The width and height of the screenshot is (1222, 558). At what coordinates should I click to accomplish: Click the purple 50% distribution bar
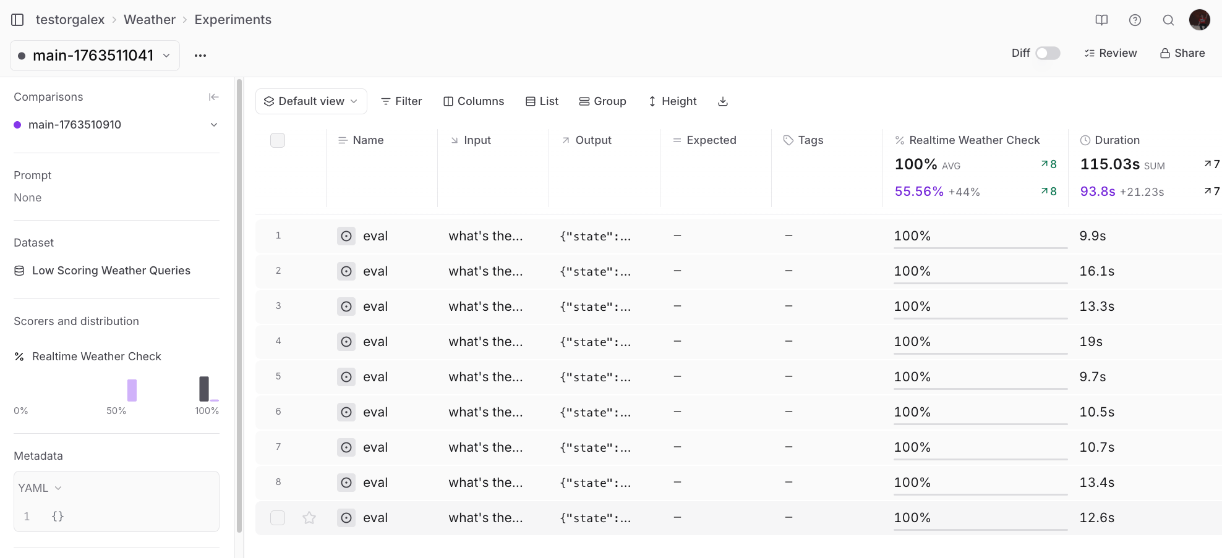pos(132,391)
